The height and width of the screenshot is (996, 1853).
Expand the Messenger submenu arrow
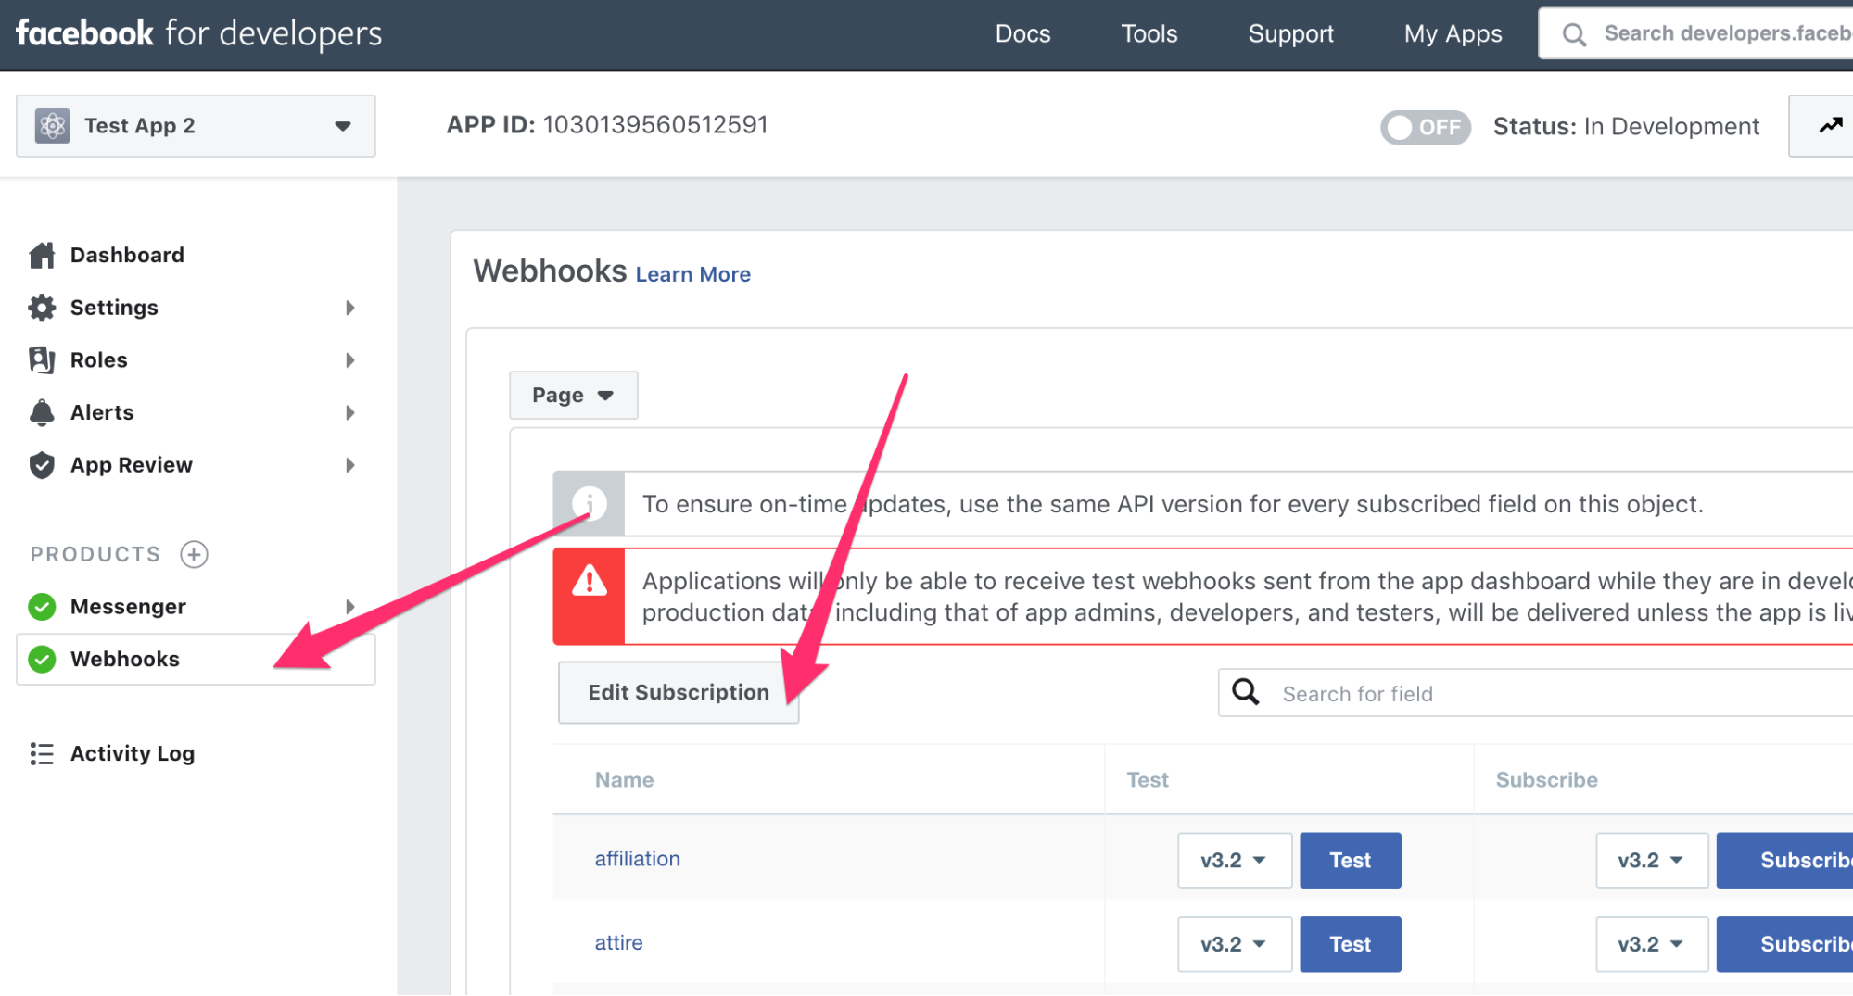pos(350,607)
